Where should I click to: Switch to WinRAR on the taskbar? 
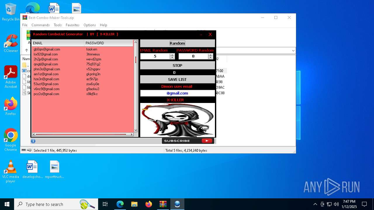163,204
